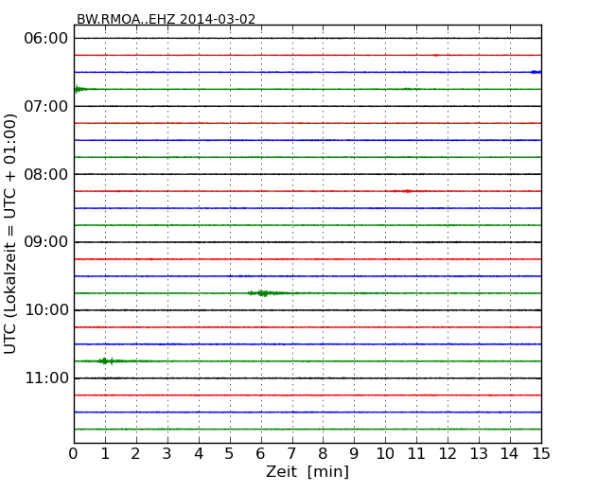Viewport: 615px width, 492px height.
Task: Click the vertical UTC Lokalzeit axis label
Action: coord(11,233)
